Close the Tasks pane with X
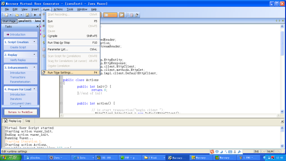 pos(38,26)
